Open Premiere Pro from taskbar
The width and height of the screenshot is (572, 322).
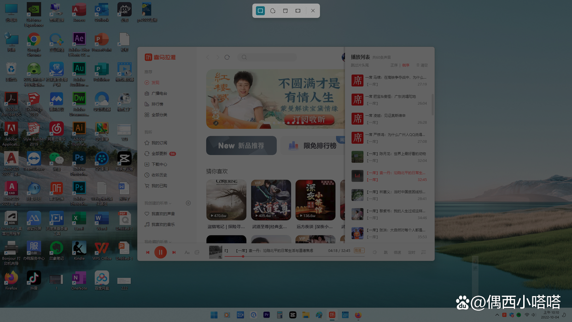click(266, 315)
